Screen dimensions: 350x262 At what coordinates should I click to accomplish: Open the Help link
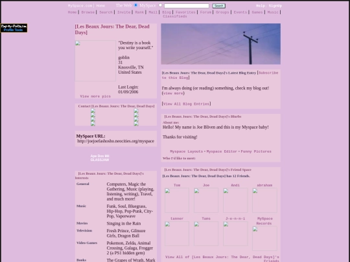261,6
